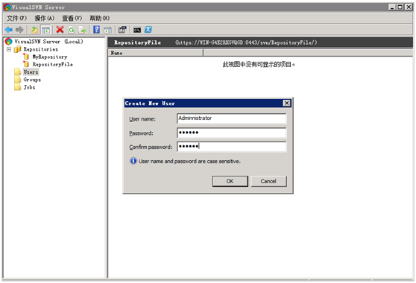Click the Repositories database icon in tree

[17, 49]
